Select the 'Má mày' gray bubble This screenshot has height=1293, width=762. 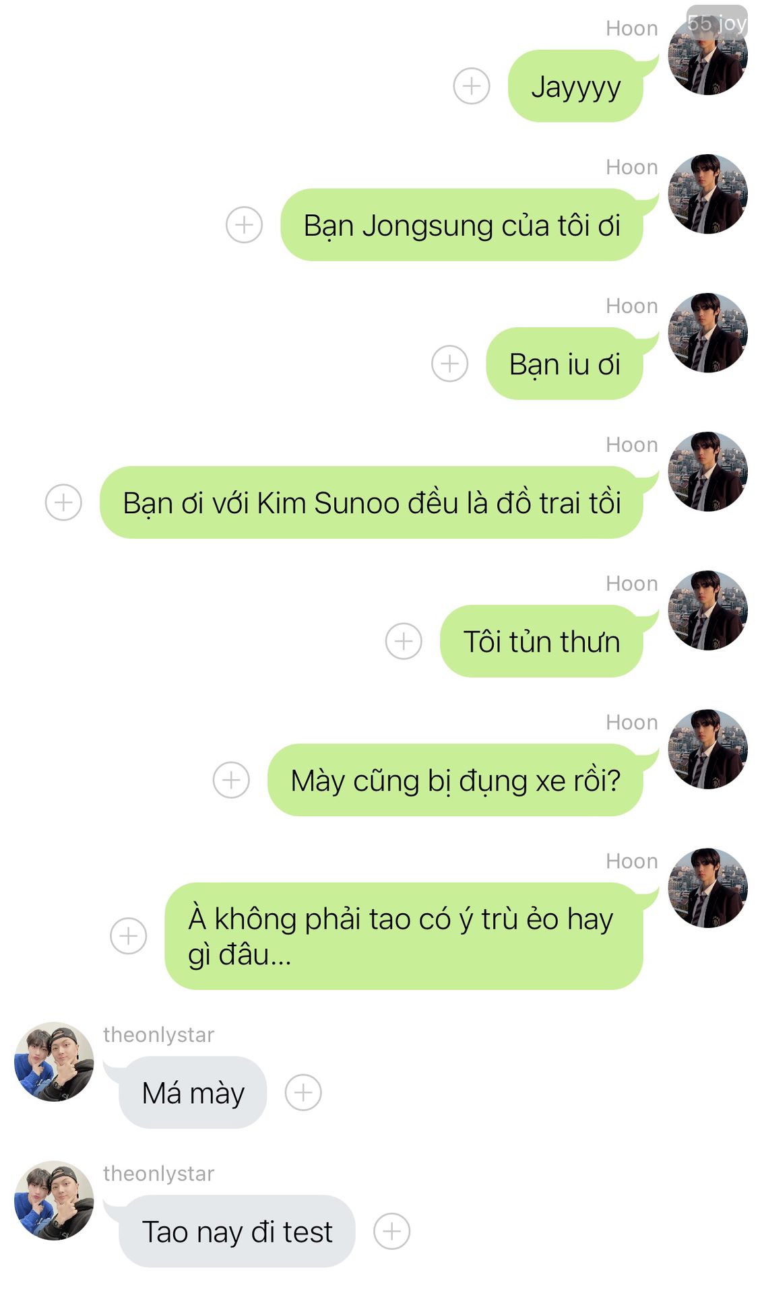coord(193,1092)
